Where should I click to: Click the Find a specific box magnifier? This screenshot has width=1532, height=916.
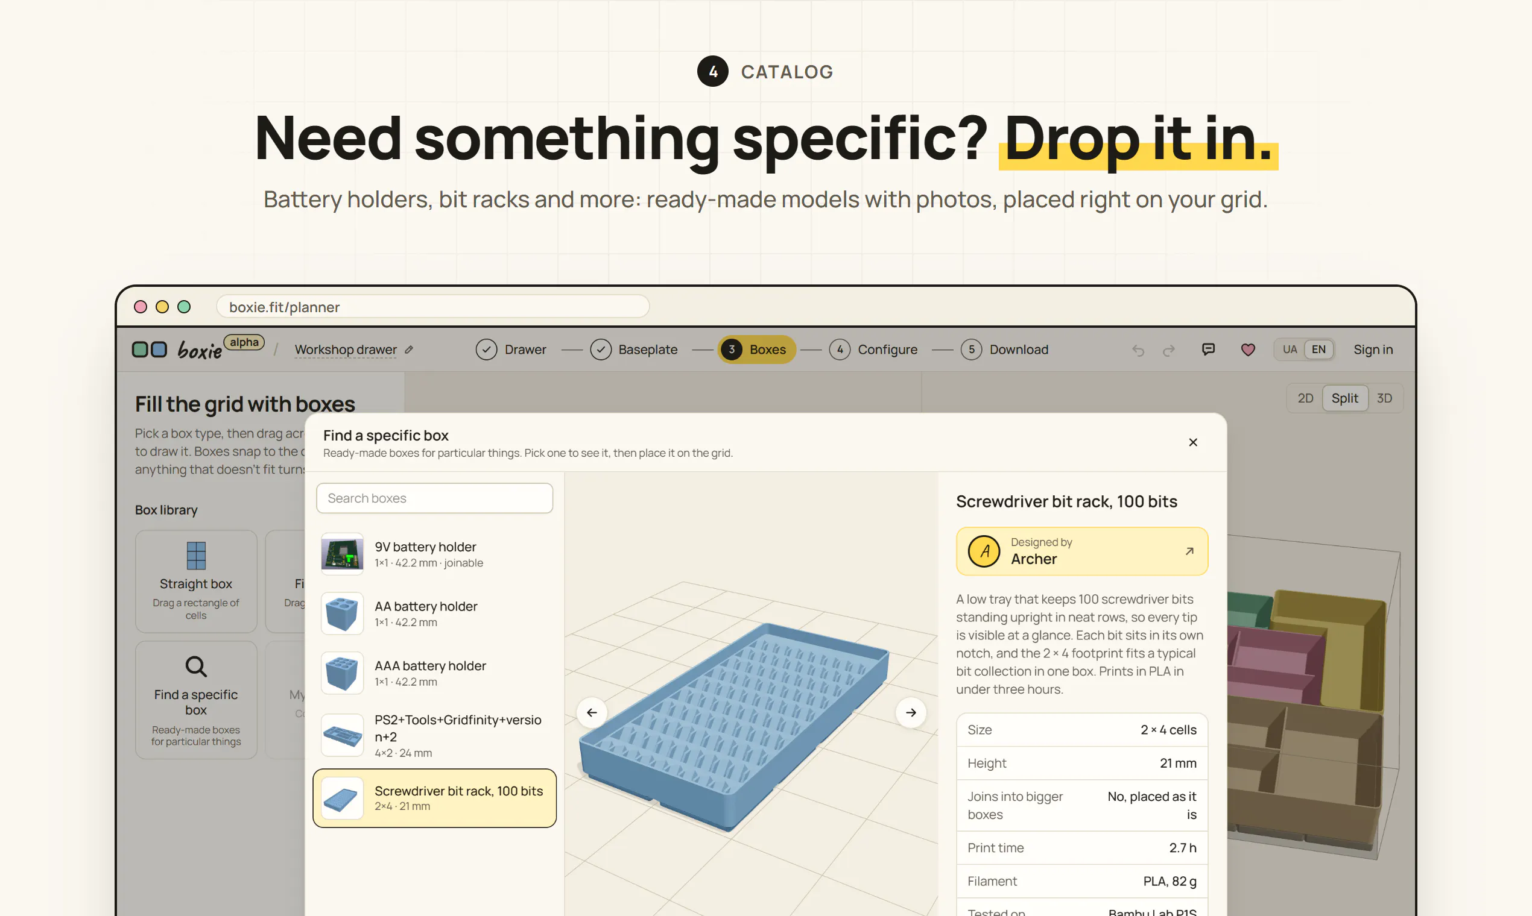click(196, 666)
